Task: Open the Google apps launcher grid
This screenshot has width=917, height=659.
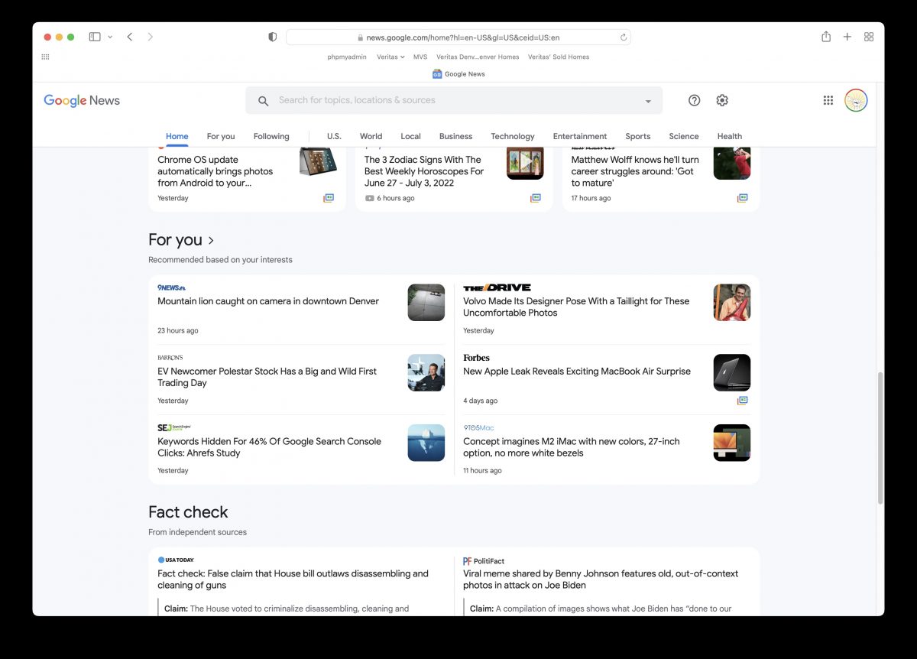Action: (x=828, y=100)
